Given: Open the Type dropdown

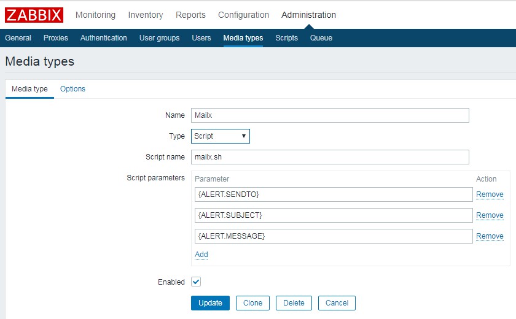Looking at the screenshot, I should 220,136.
